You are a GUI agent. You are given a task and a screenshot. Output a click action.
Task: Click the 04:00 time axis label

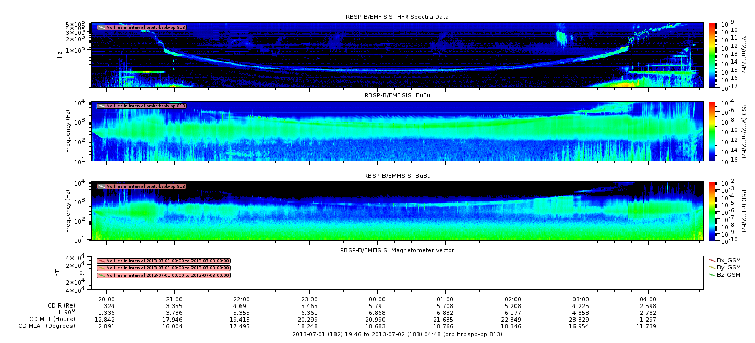(648, 299)
